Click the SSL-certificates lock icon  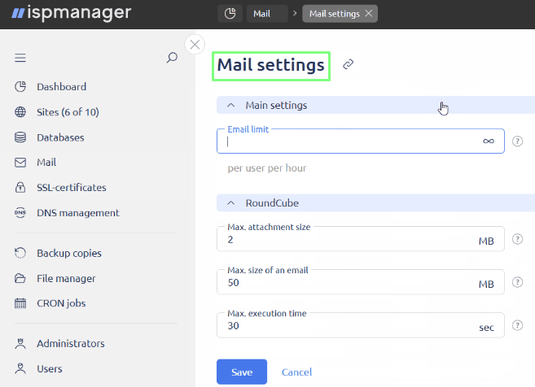(x=20, y=187)
